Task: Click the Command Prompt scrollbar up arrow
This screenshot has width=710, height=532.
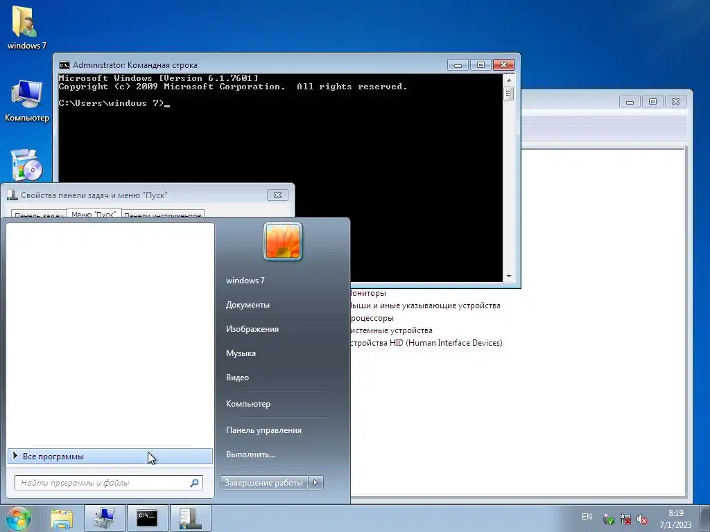Action: coord(508,80)
